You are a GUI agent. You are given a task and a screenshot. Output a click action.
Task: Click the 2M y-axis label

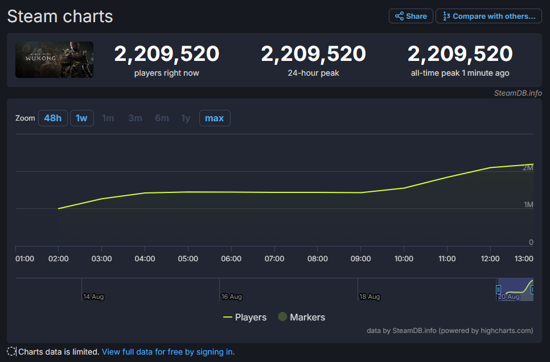coord(528,168)
